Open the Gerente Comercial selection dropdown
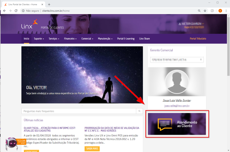Image resolution: width=230 pixels, height=152 pixels. pos(177,59)
